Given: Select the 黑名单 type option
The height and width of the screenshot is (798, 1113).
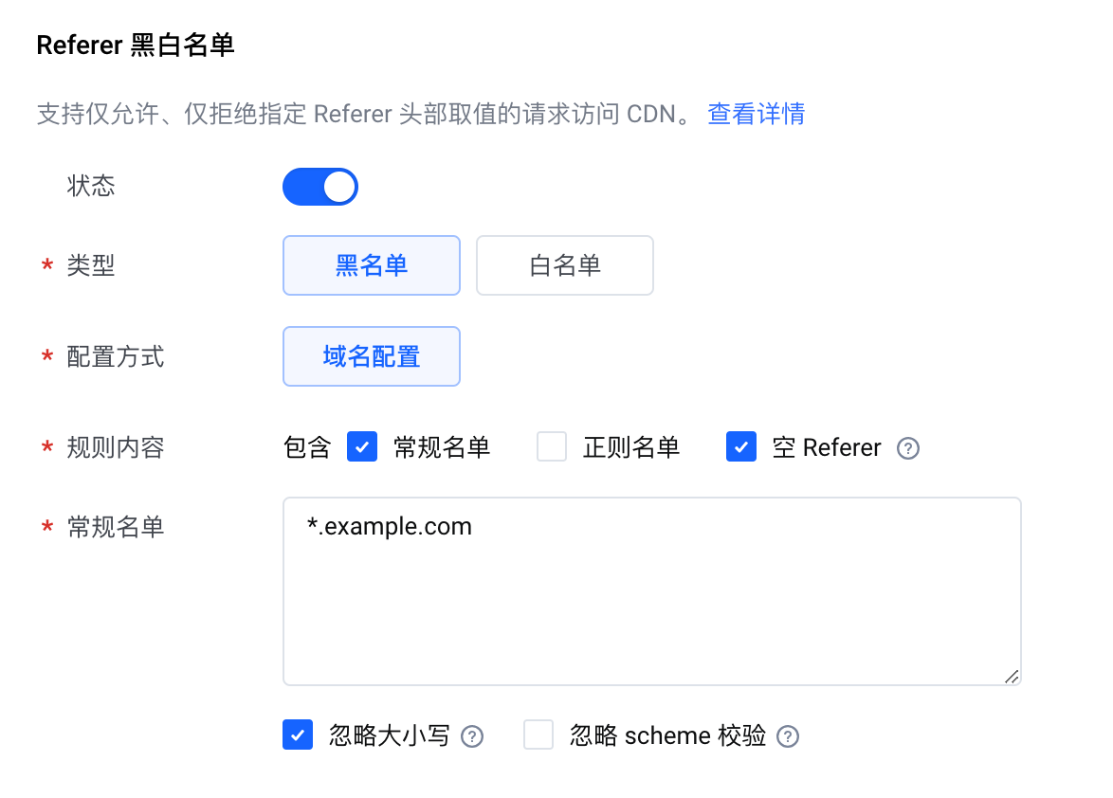Looking at the screenshot, I should [372, 265].
